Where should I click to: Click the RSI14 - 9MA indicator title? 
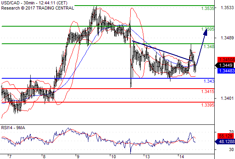click(x=13, y=128)
